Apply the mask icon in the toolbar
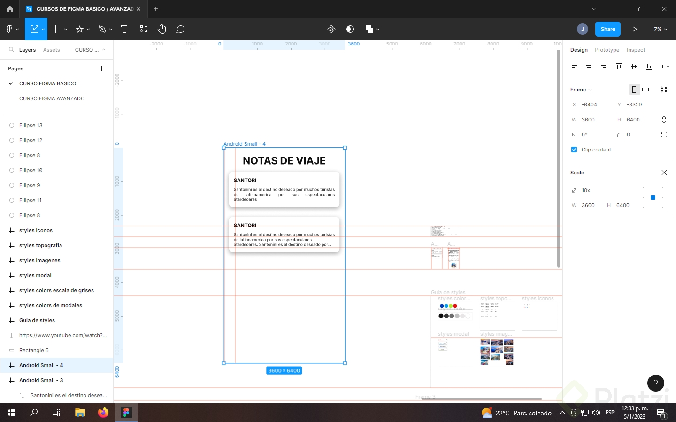 350,29
